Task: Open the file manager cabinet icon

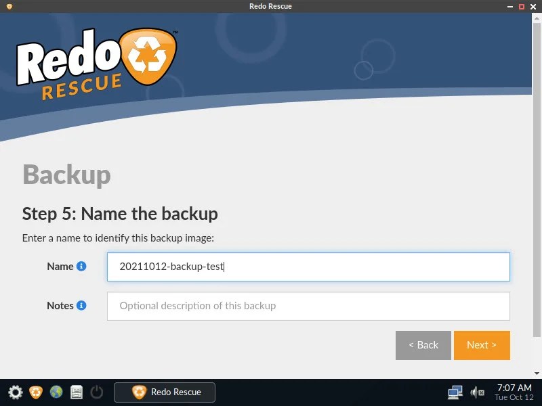Action: pos(77,392)
